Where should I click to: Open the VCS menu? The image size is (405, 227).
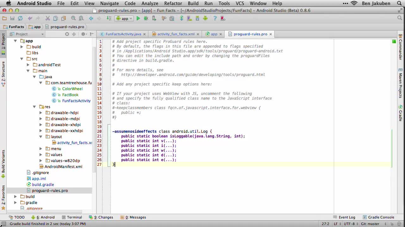click(240, 3)
